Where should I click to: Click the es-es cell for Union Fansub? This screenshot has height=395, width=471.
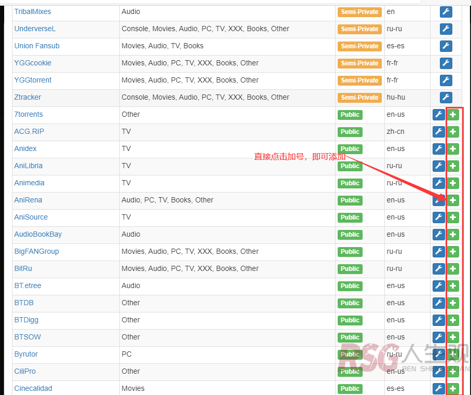pyautogui.click(x=395, y=46)
